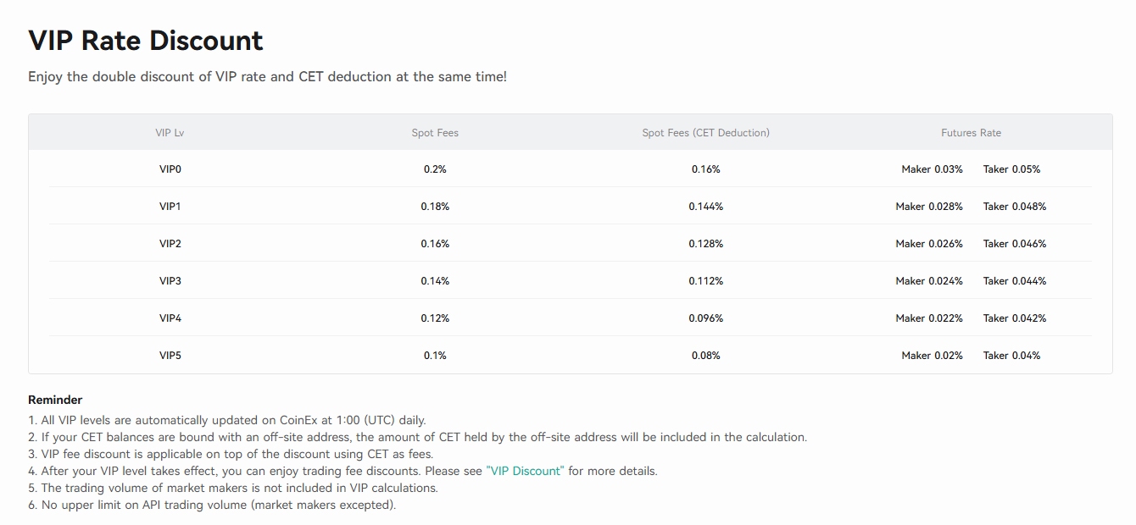Click the VIP Lv column header
This screenshot has width=1136, height=525.
pyautogui.click(x=170, y=133)
